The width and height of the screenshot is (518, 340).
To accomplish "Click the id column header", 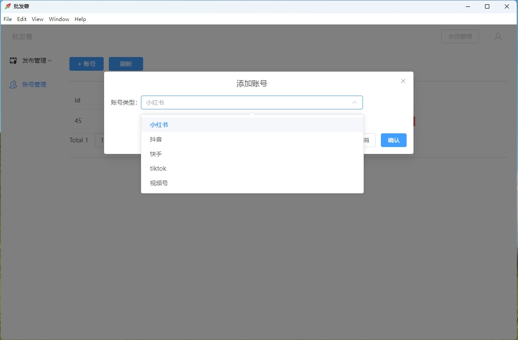I will tap(78, 100).
